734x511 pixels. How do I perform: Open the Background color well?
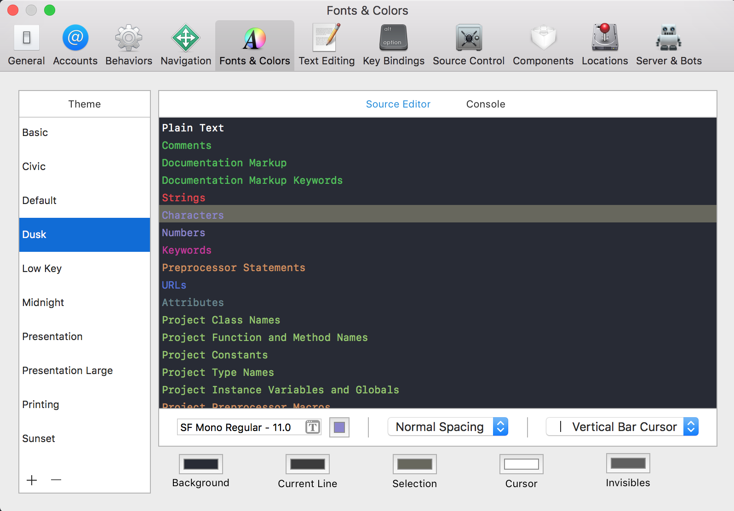tap(201, 464)
